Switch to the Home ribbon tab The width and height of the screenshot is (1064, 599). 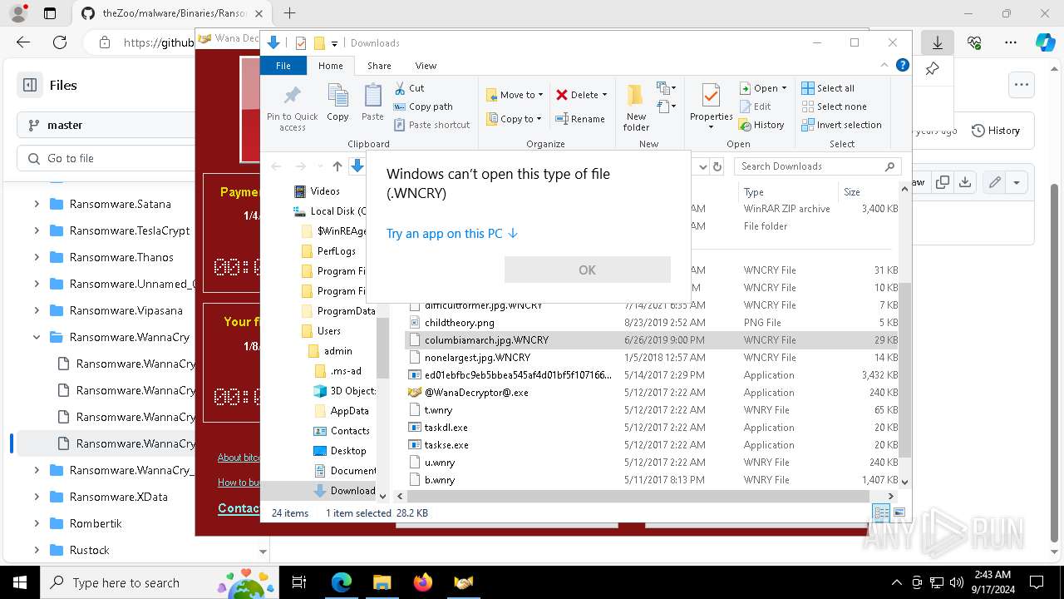click(330, 66)
